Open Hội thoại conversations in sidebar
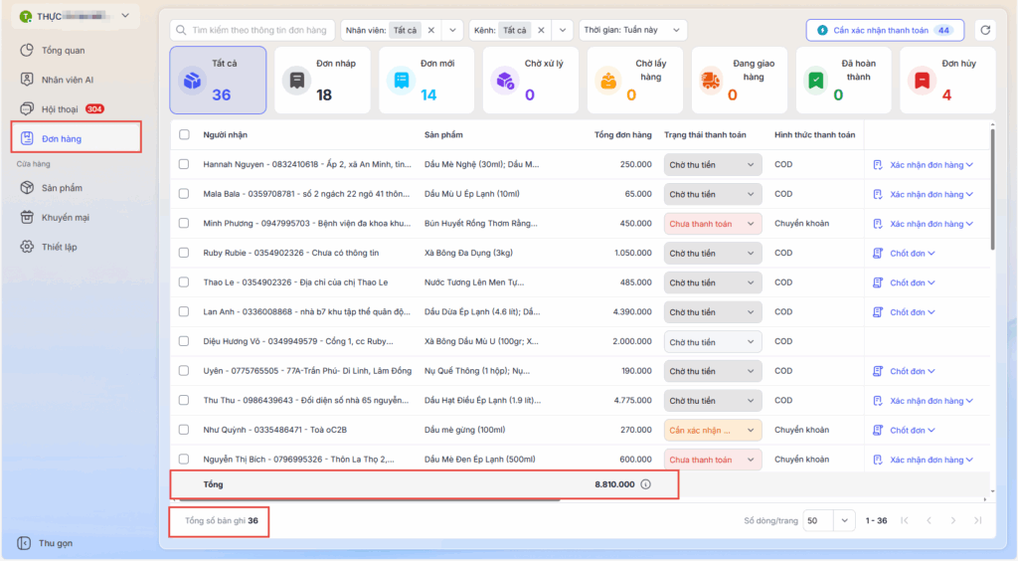1018x561 pixels. pyautogui.click(x=62, y=108)
